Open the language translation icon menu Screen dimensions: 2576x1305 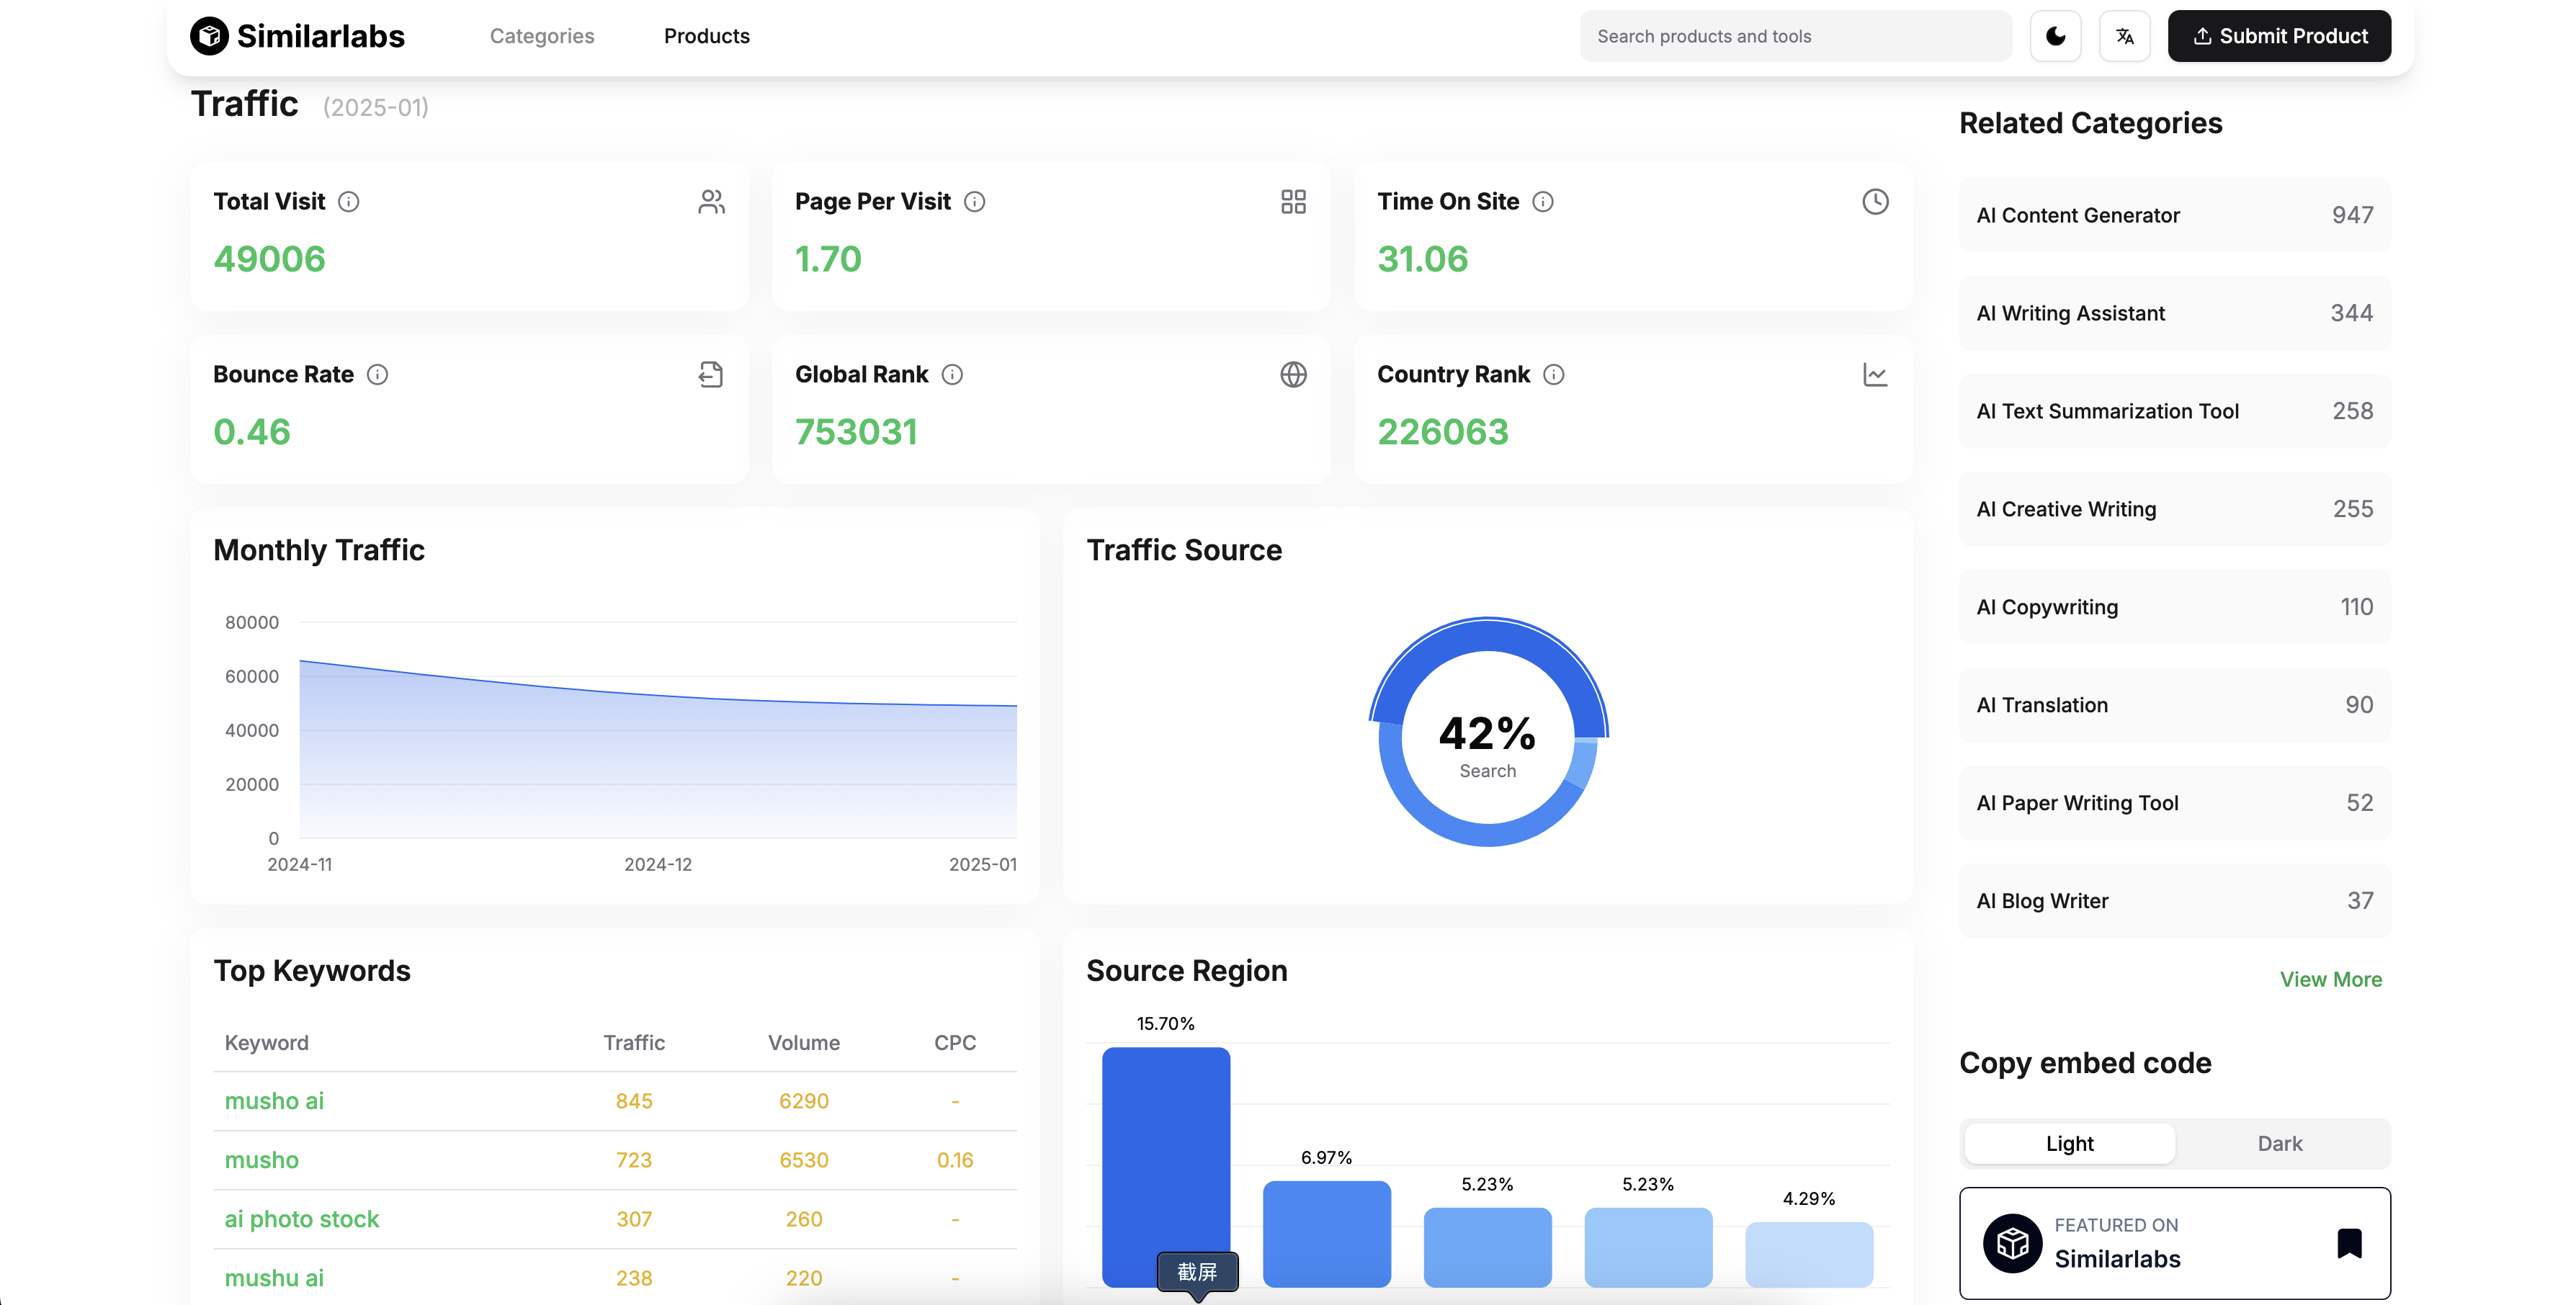(x=2125, y=36)
